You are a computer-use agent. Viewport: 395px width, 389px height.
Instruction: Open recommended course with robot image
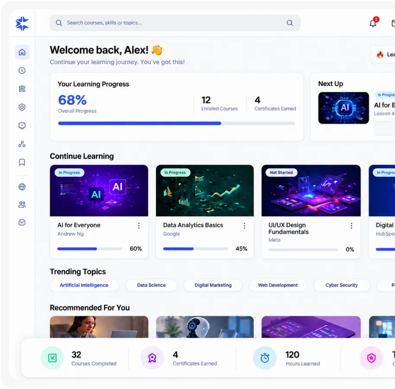pyautogui.click(x=205, y=327)
